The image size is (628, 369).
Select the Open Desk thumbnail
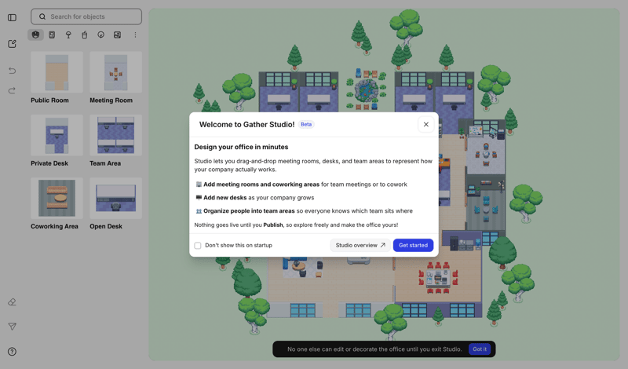(x=115, y=199)
